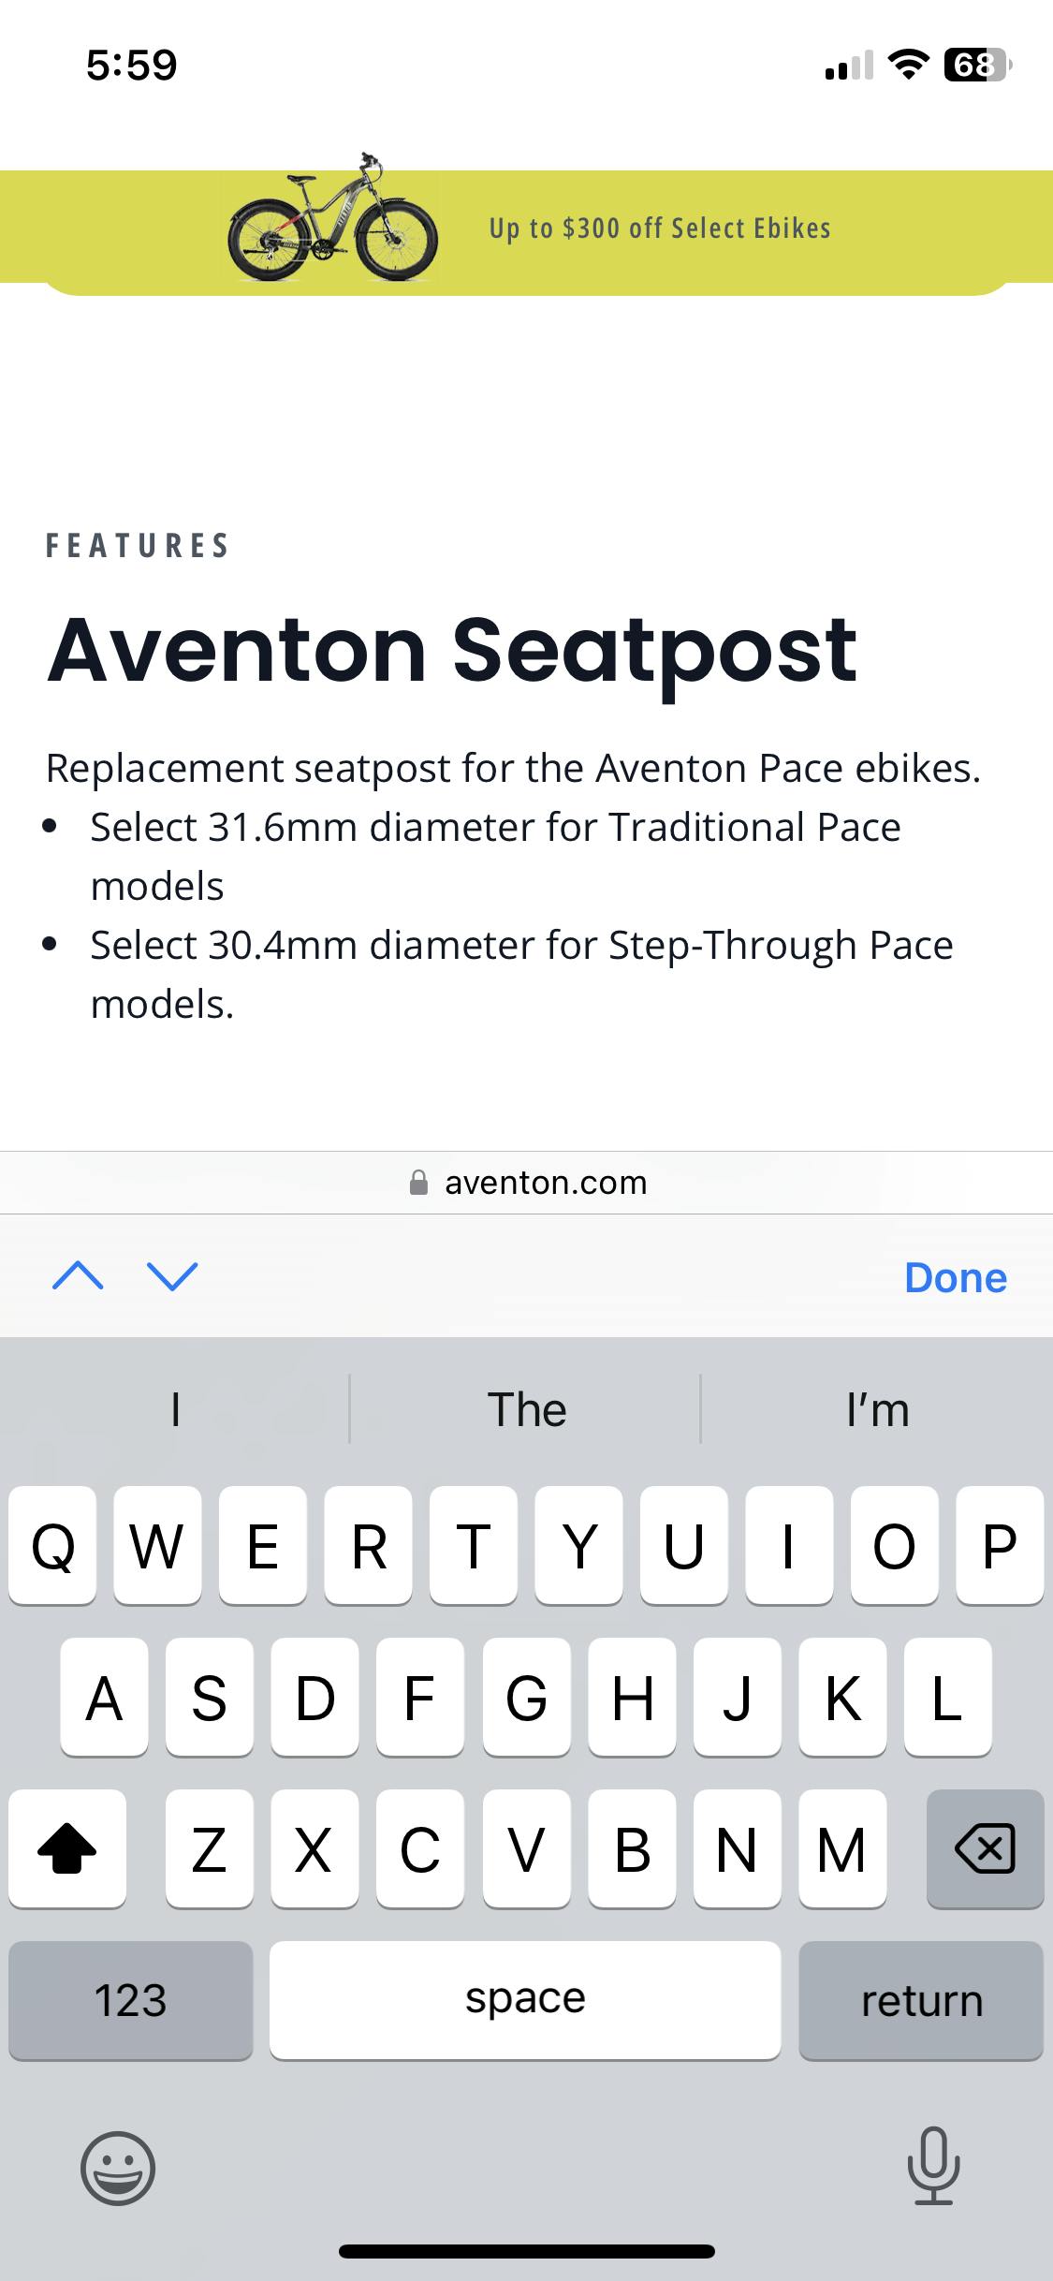Screen dimensions: 1053x2281
Task: Tap the emoji keyboard icon
Action: click(118, 2168)
